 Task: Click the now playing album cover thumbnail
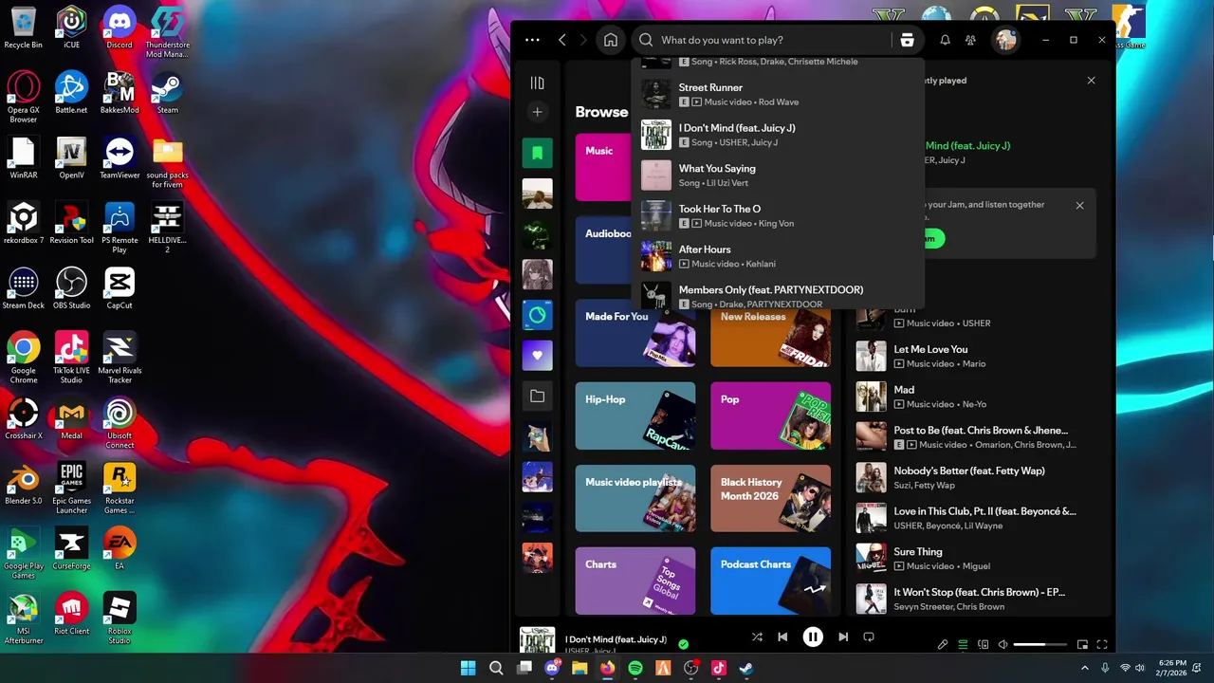coord(538,640)
